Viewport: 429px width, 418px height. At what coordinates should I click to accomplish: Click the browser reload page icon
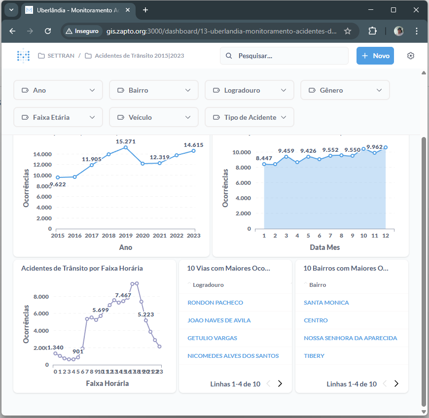click(x=48, y=31)
